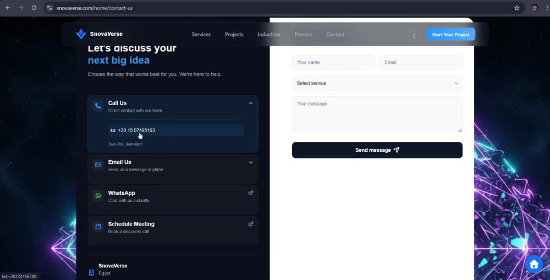This screenshot has height=280, width=550.
Task: Open the browser profile avatar
Action: coord(535,8)
